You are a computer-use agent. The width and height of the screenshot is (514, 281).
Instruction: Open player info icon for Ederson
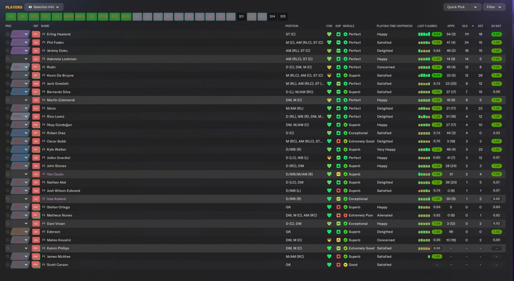[x=44, y=232]
